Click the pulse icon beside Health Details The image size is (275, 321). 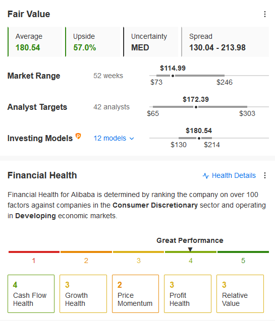[206, 176]
